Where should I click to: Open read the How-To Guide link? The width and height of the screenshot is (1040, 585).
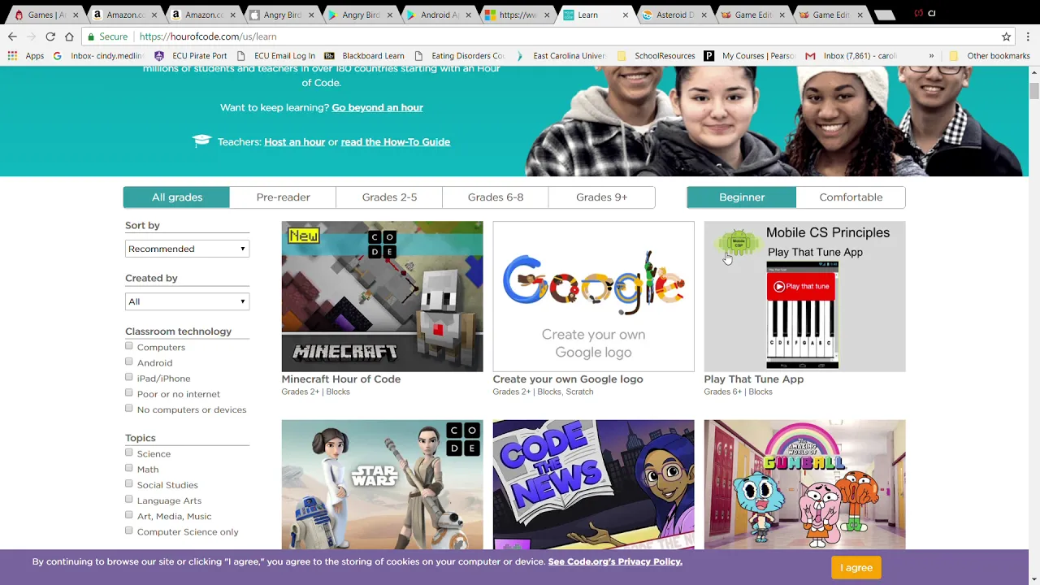[x=395, y=141]
